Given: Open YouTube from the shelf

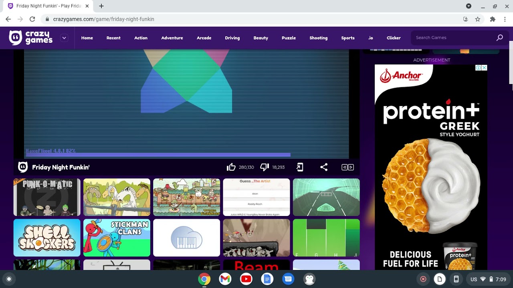Looking at the screenshot, I should [x=246, y=279].
